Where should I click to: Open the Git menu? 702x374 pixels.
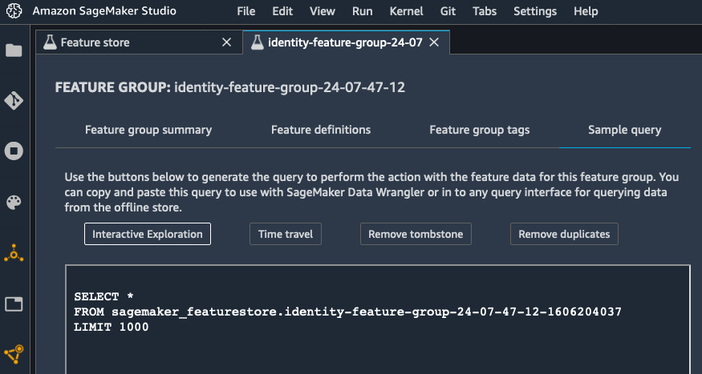point(448,11)
